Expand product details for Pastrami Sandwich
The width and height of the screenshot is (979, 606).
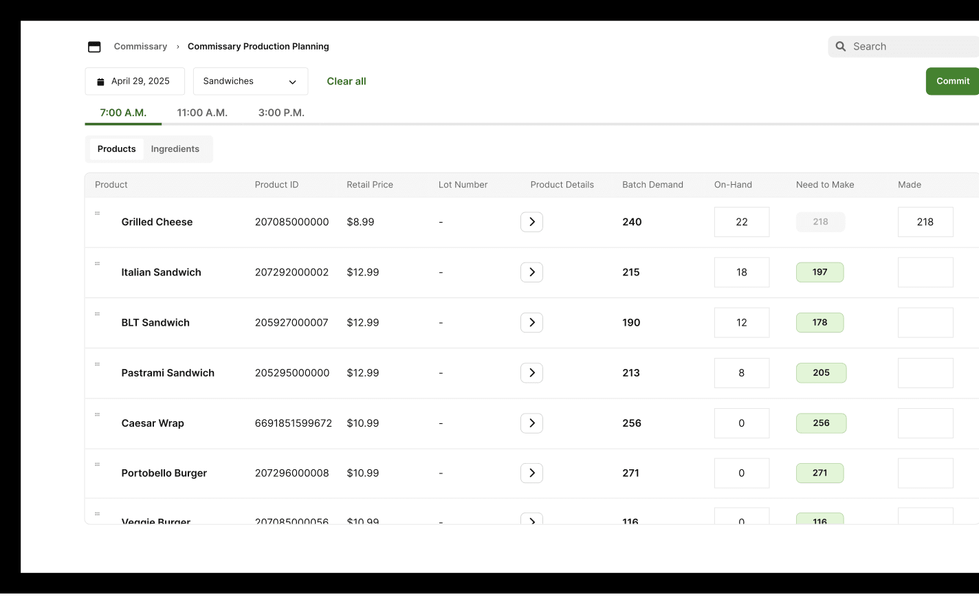pyautogui.click(x=531, y=373)
